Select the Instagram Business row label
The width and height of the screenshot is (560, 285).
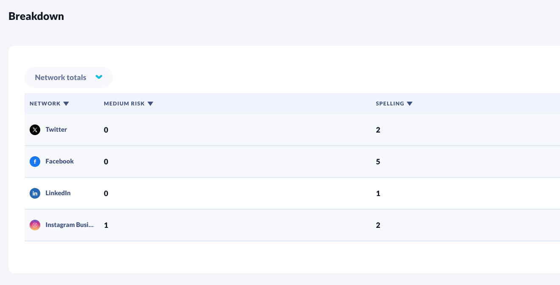pyautogui.click(x=69, y=225)
